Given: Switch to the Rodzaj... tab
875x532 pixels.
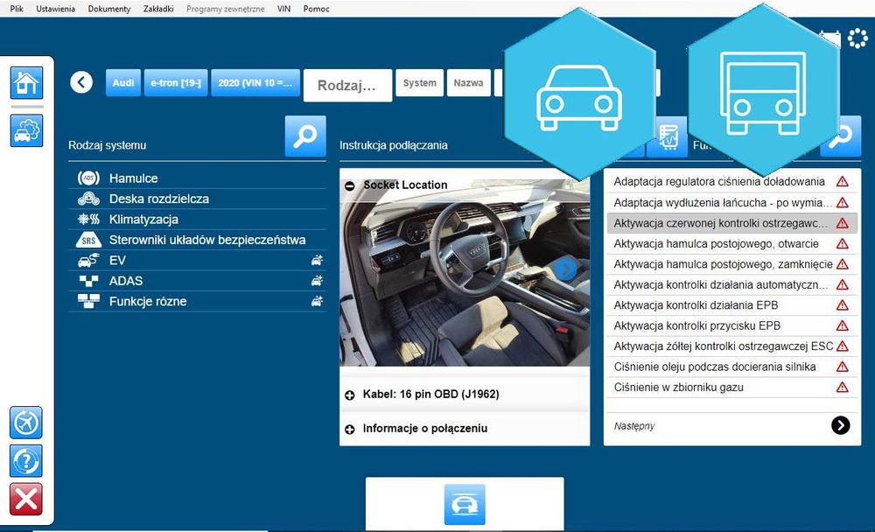Looking at the screenshot, I should click(x=347, y=86).
